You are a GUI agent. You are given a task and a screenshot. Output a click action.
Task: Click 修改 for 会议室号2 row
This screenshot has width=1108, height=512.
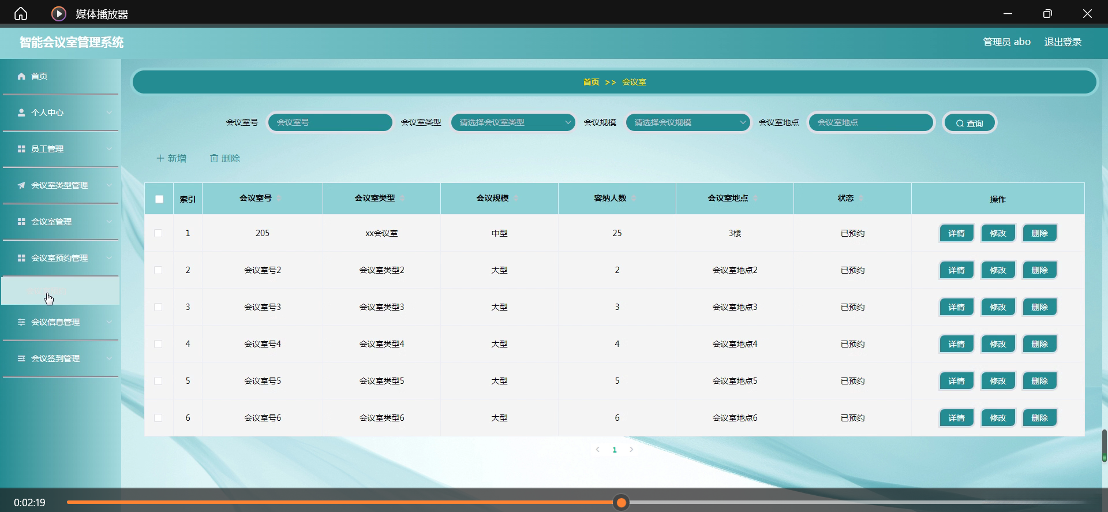pos(998,270)
